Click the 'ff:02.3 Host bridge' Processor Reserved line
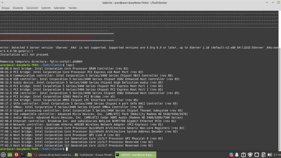 pos(76,146)
